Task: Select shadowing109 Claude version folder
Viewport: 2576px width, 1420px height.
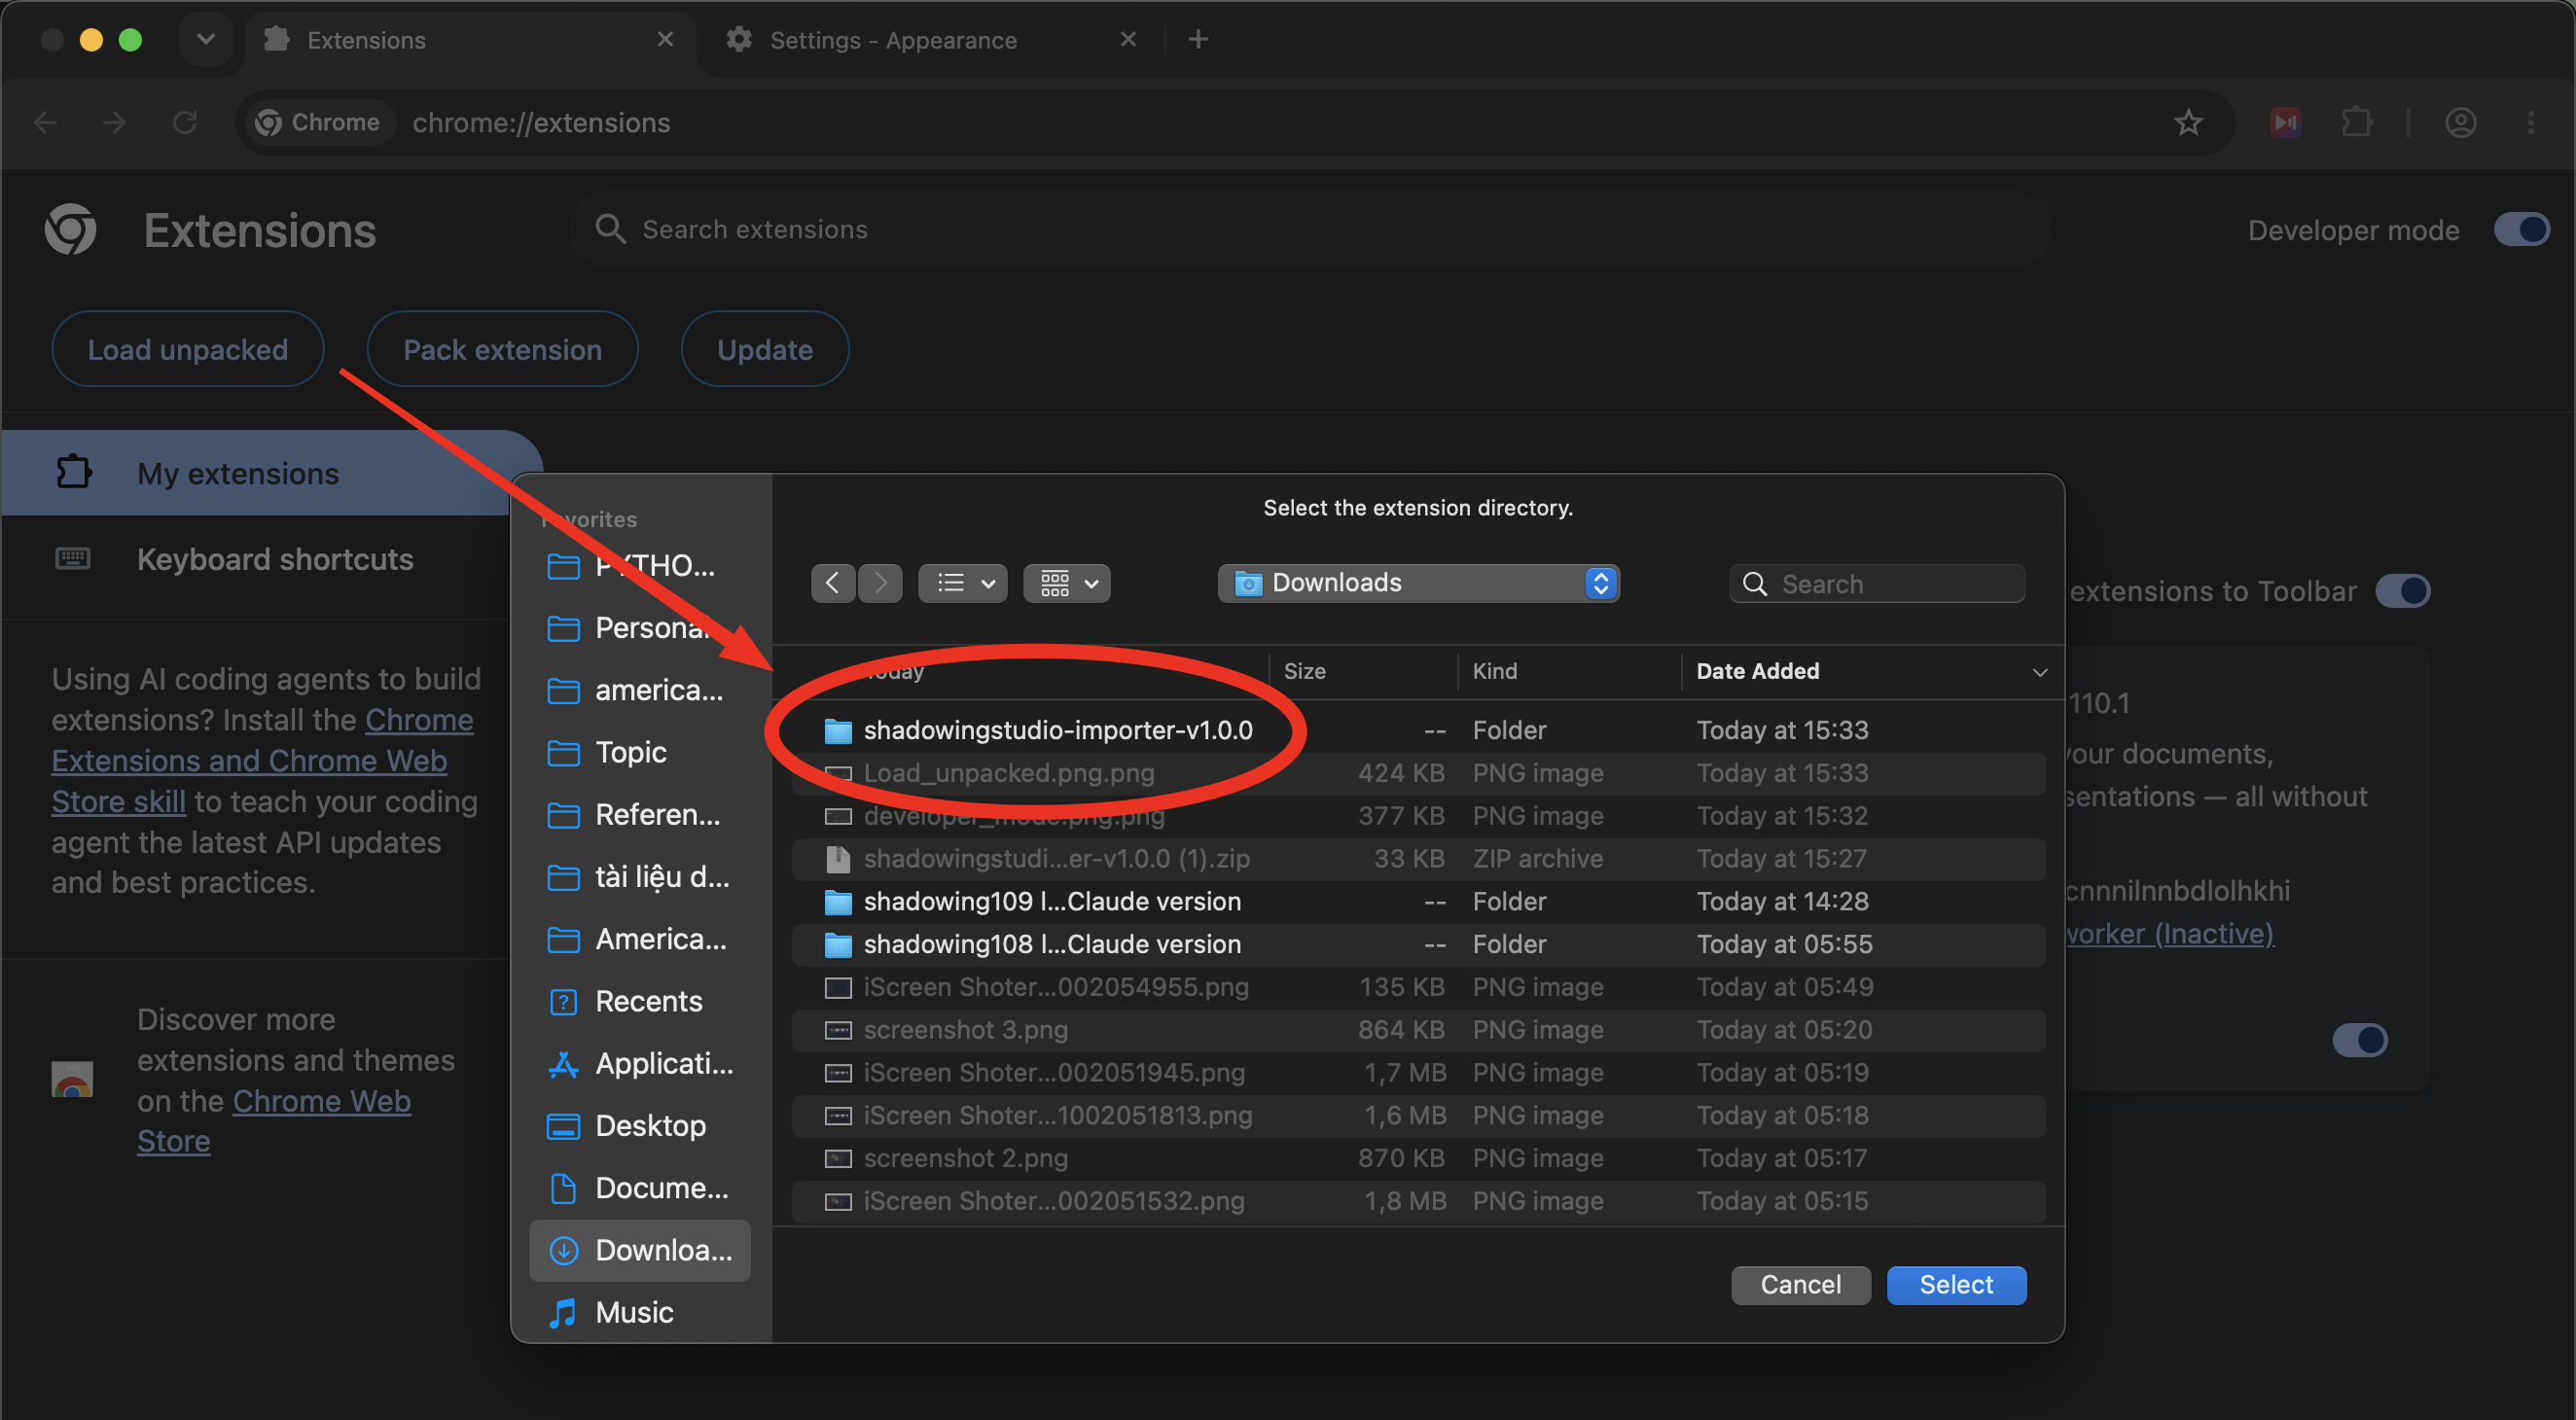Action: [1418, 901]
